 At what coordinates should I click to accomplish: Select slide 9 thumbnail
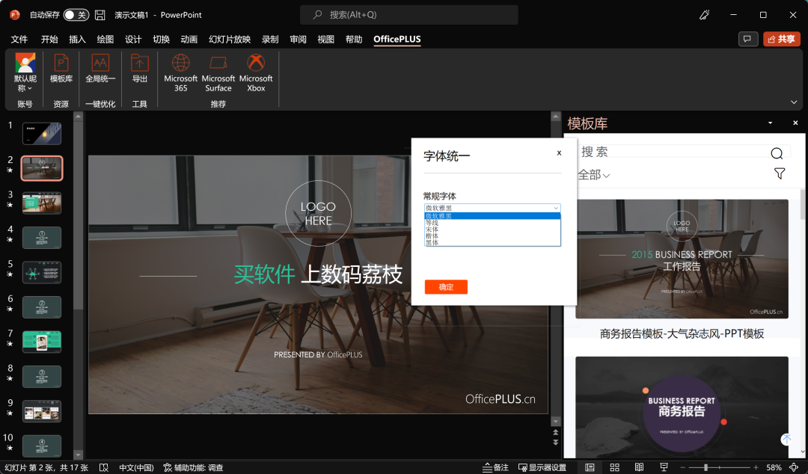tap(42, 411)
